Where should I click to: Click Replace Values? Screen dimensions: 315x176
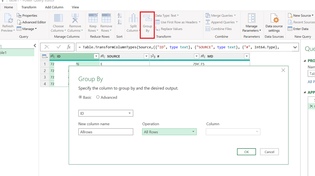click(169, 29)
